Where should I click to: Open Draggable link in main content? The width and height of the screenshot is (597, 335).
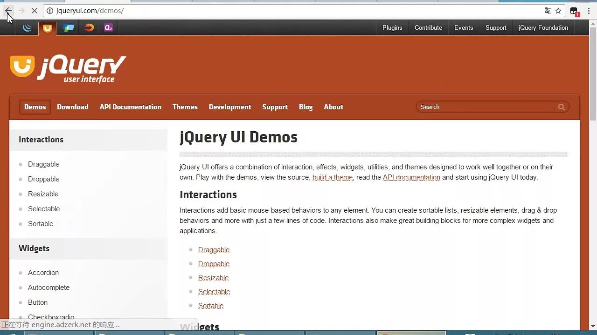[x=214, y=250]
